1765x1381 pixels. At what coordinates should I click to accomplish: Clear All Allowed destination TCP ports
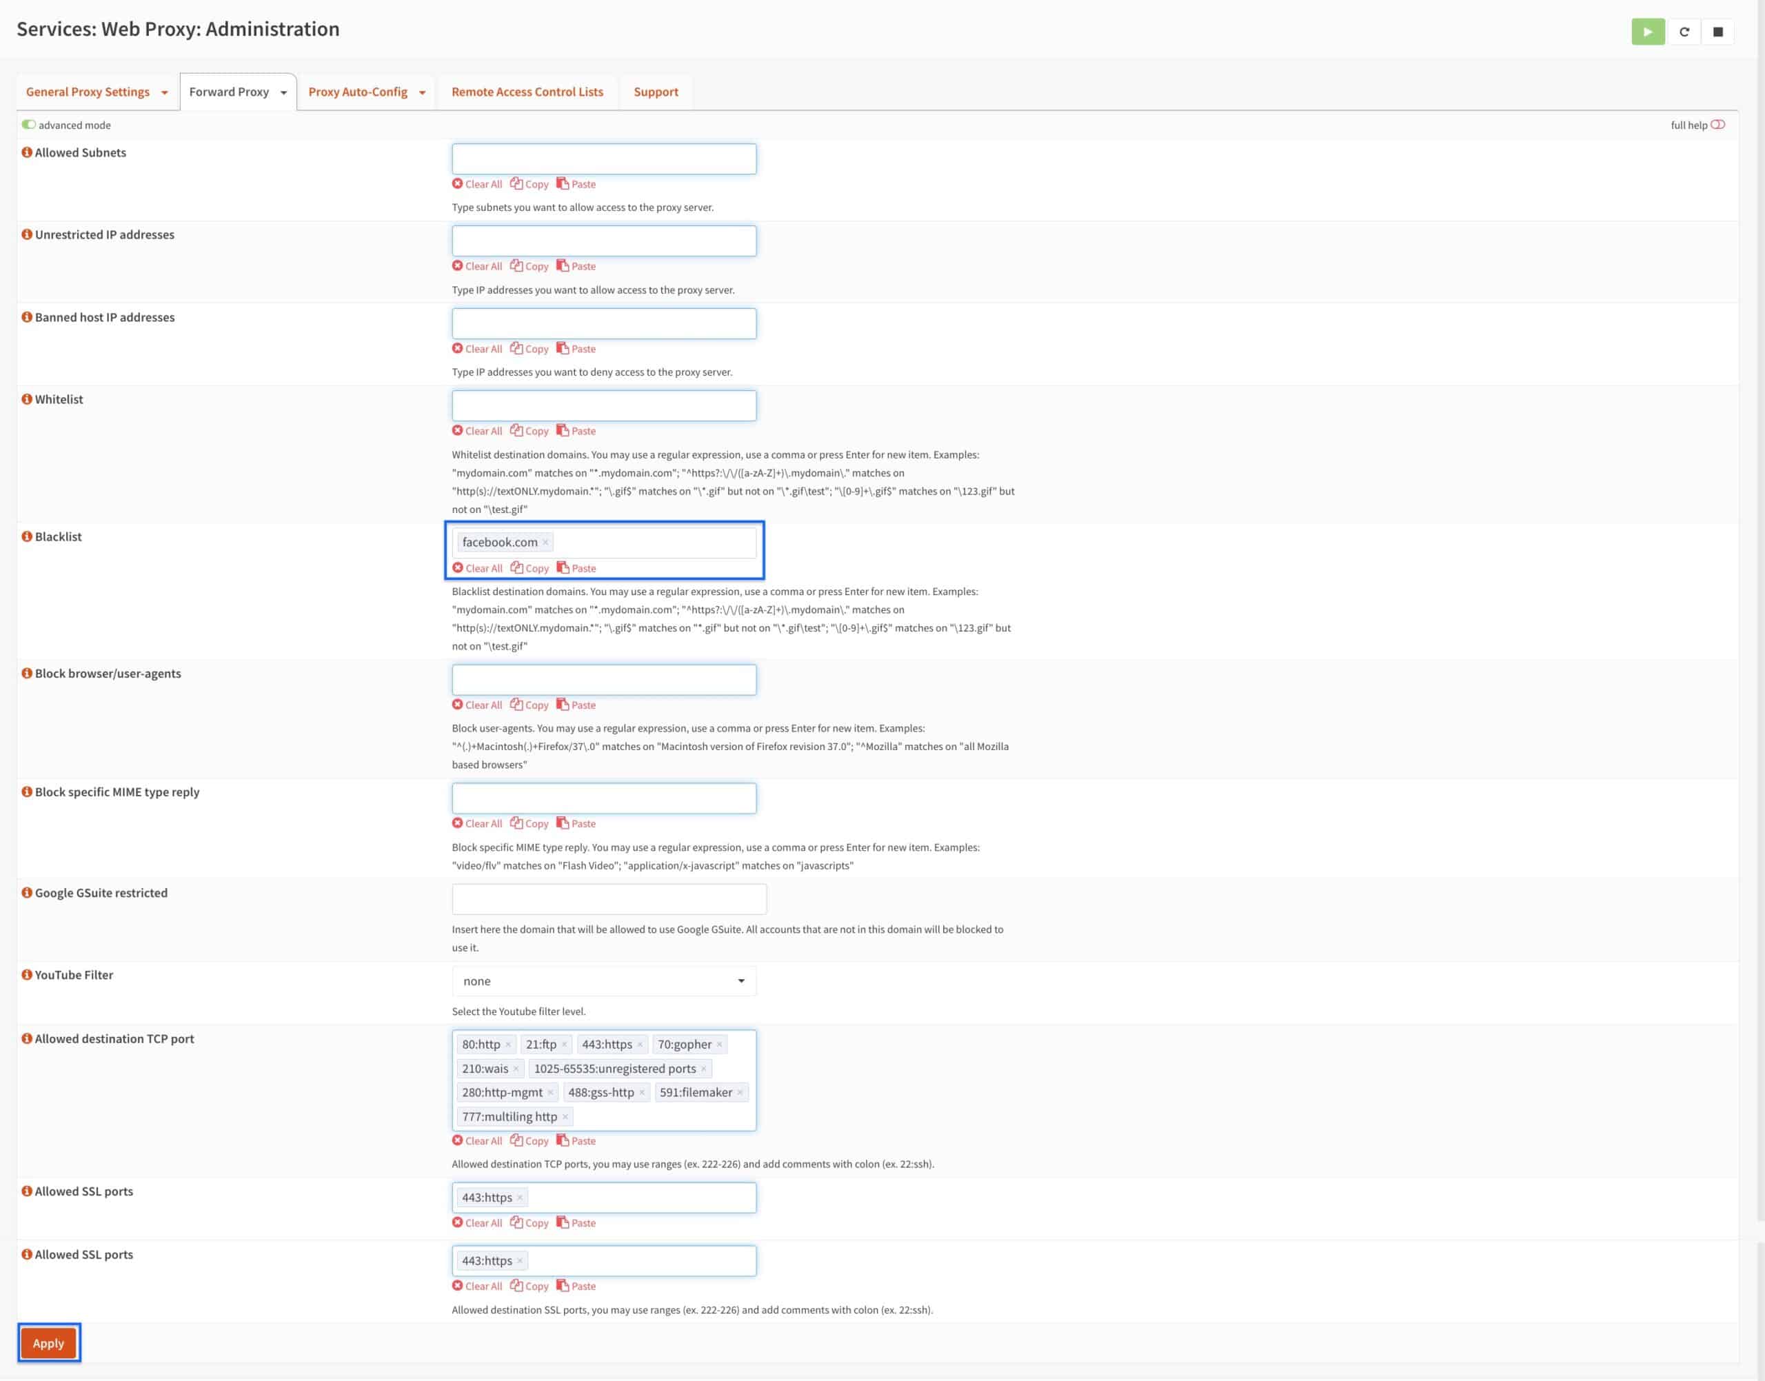[478, 1140]
